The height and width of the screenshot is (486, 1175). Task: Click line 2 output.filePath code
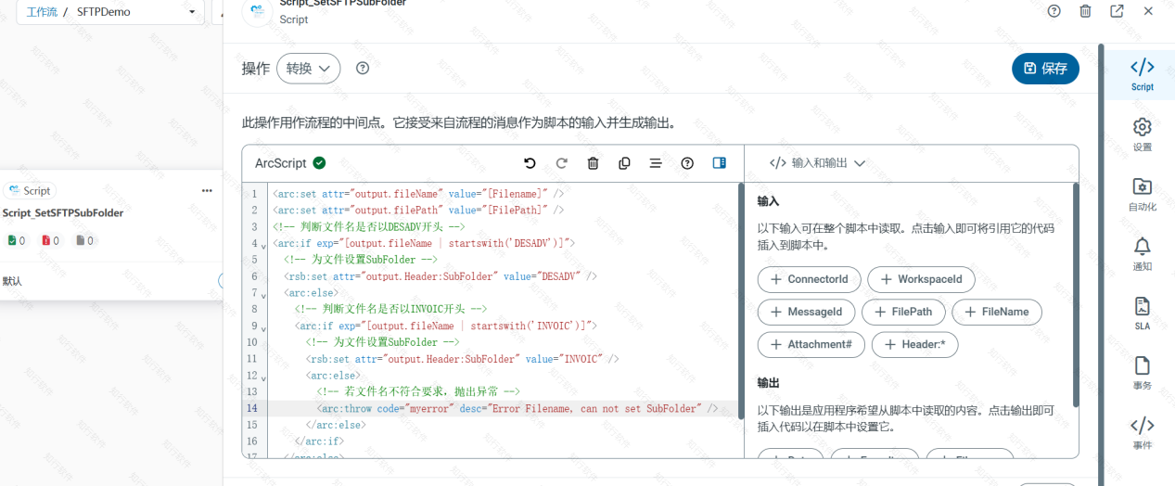coord(418,211)
